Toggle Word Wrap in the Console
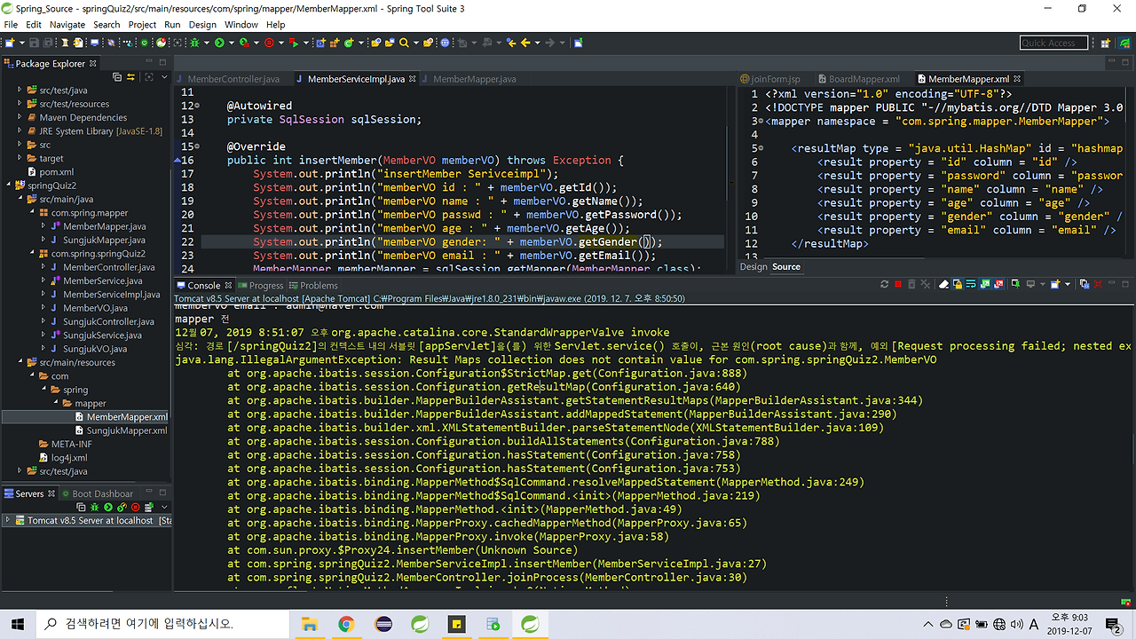1136x639 pixels. click(x=971, y=282)
